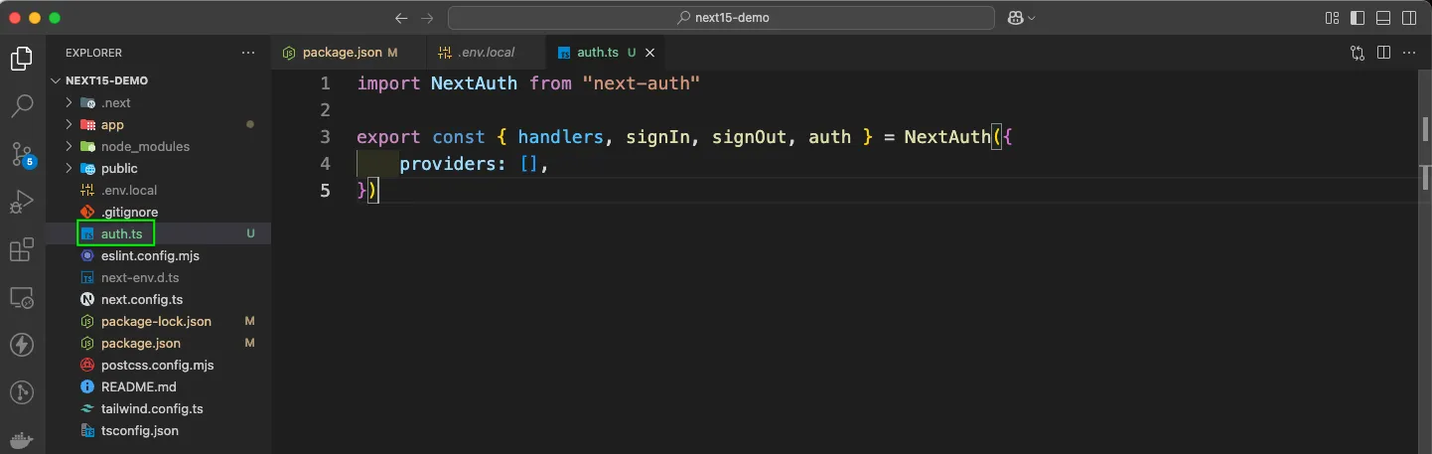1432x454 pixels.
Task: Open the Explorer view in activity bar
Action: pyautogui.click(x=22, y=59)
